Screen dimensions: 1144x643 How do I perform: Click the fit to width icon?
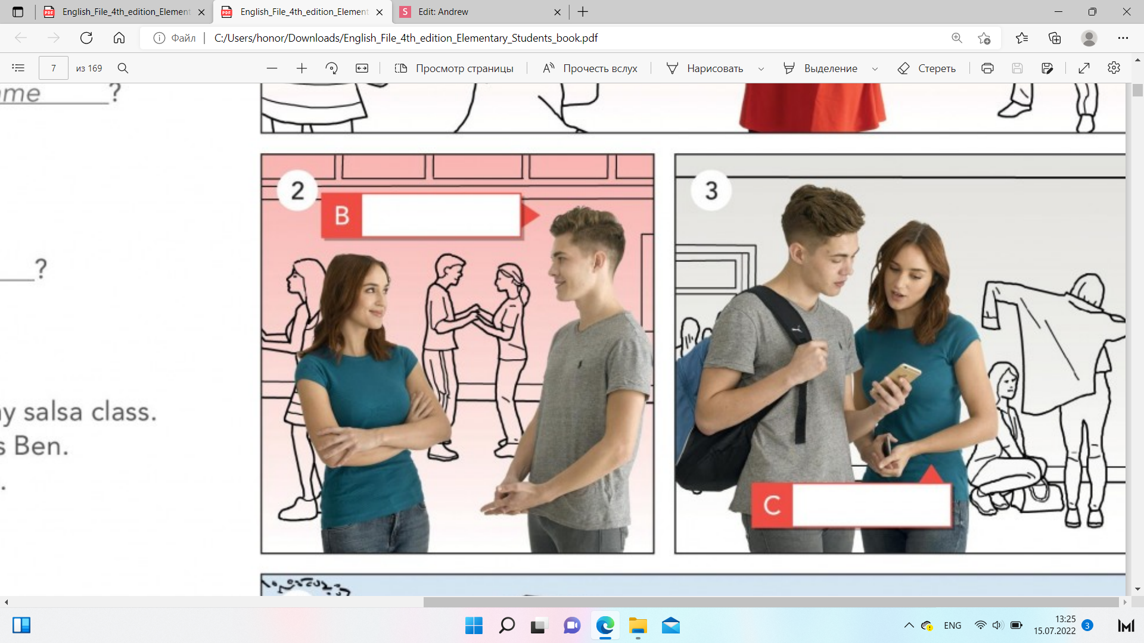pos(362,68)
